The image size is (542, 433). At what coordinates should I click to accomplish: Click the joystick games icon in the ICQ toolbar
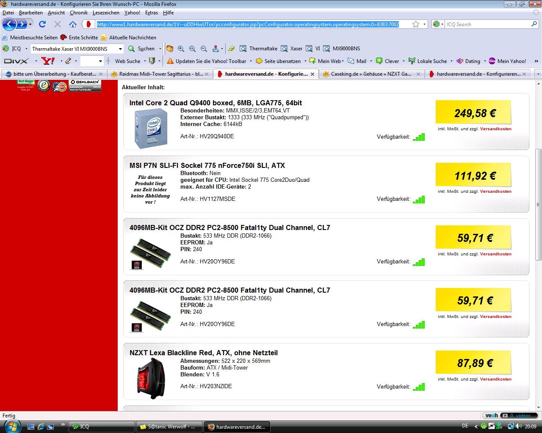(216, 49)
